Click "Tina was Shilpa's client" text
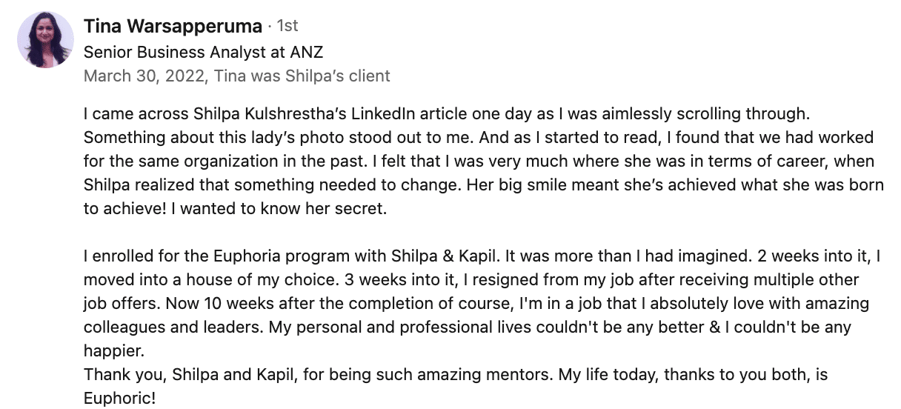 point(302,76)
